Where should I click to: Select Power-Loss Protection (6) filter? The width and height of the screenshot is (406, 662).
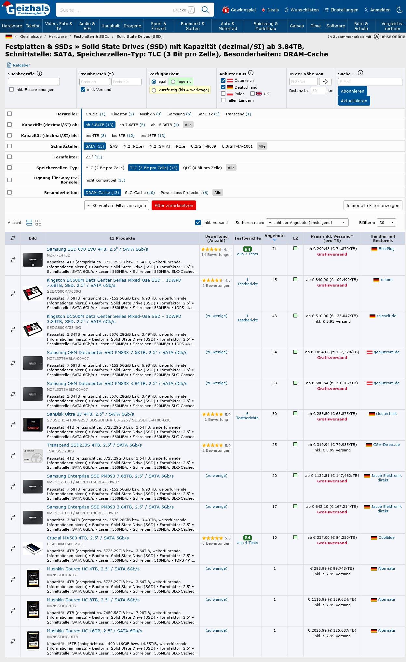[184, 193]
